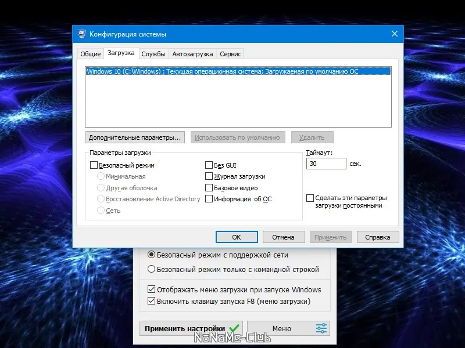Viewport: 465px width, 348px height.
Task: Open Дополнительные параметры dialog
Action: (x=135, y=137)
